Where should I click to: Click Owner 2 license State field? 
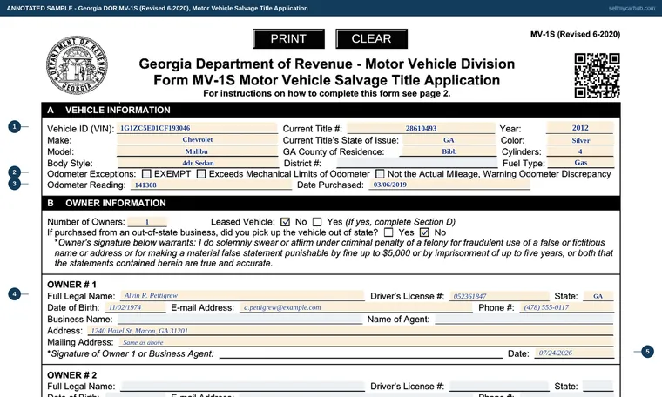pos(598,386)
